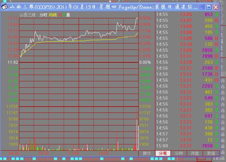Screen dimensions: 226x162
Task: Click the 操作 button
Action: click(x=147, y=153)
